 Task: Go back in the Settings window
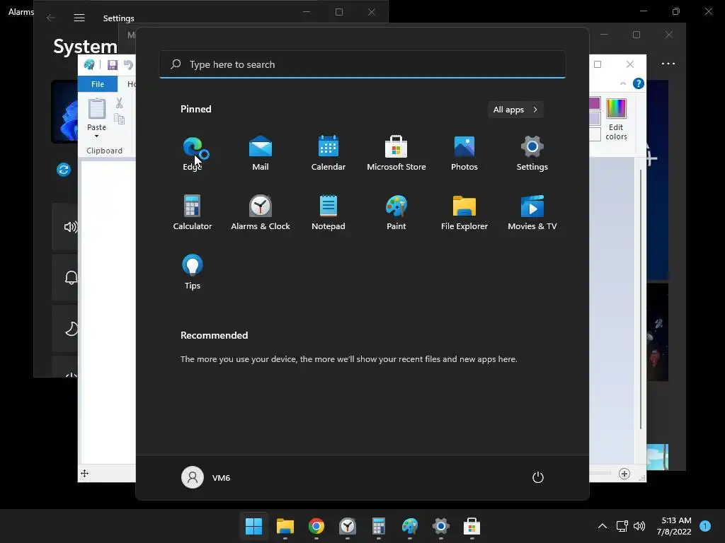coord(51,18)
